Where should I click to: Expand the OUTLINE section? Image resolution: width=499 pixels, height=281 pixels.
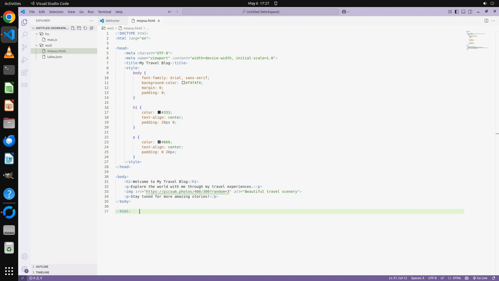click(42, 267)
